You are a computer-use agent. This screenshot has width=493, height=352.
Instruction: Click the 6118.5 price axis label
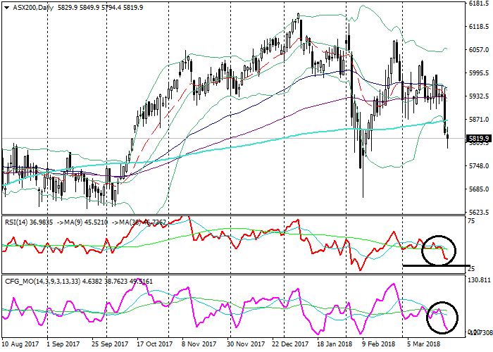pos(478,27)
